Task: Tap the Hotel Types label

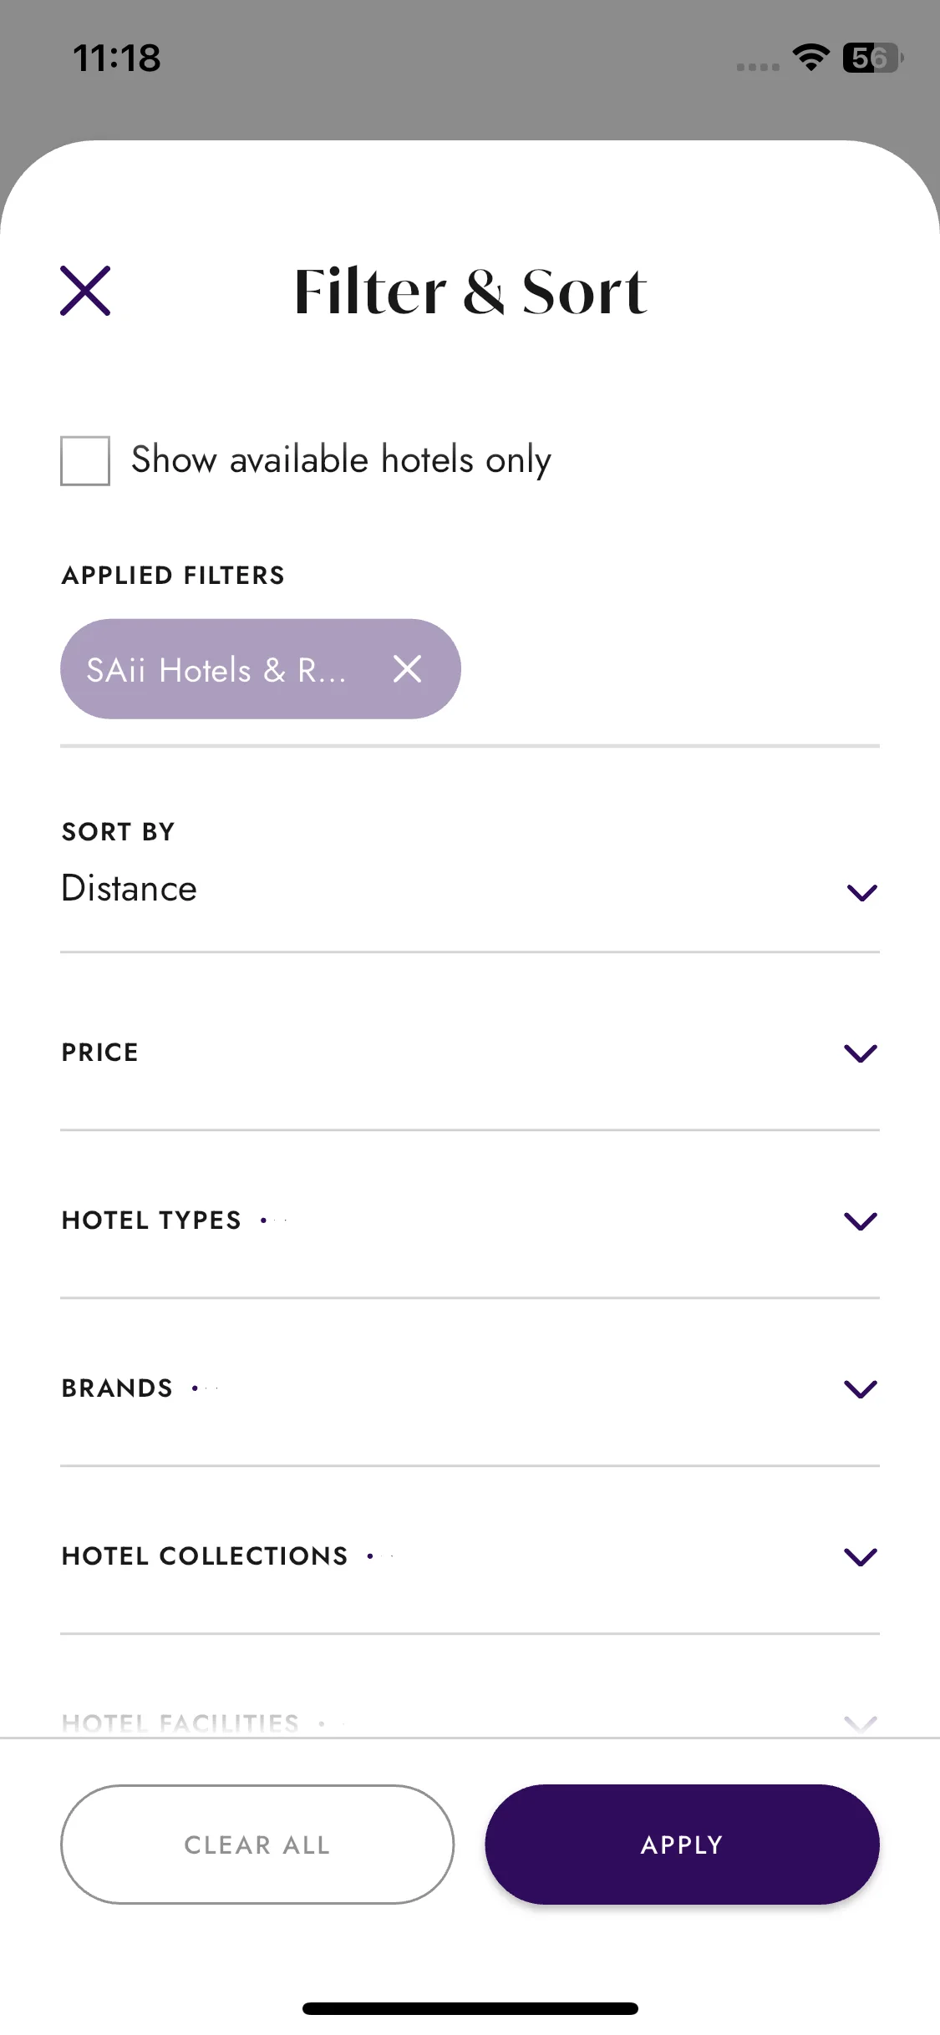Action: pyautogui.click(x=151, y=1220)
